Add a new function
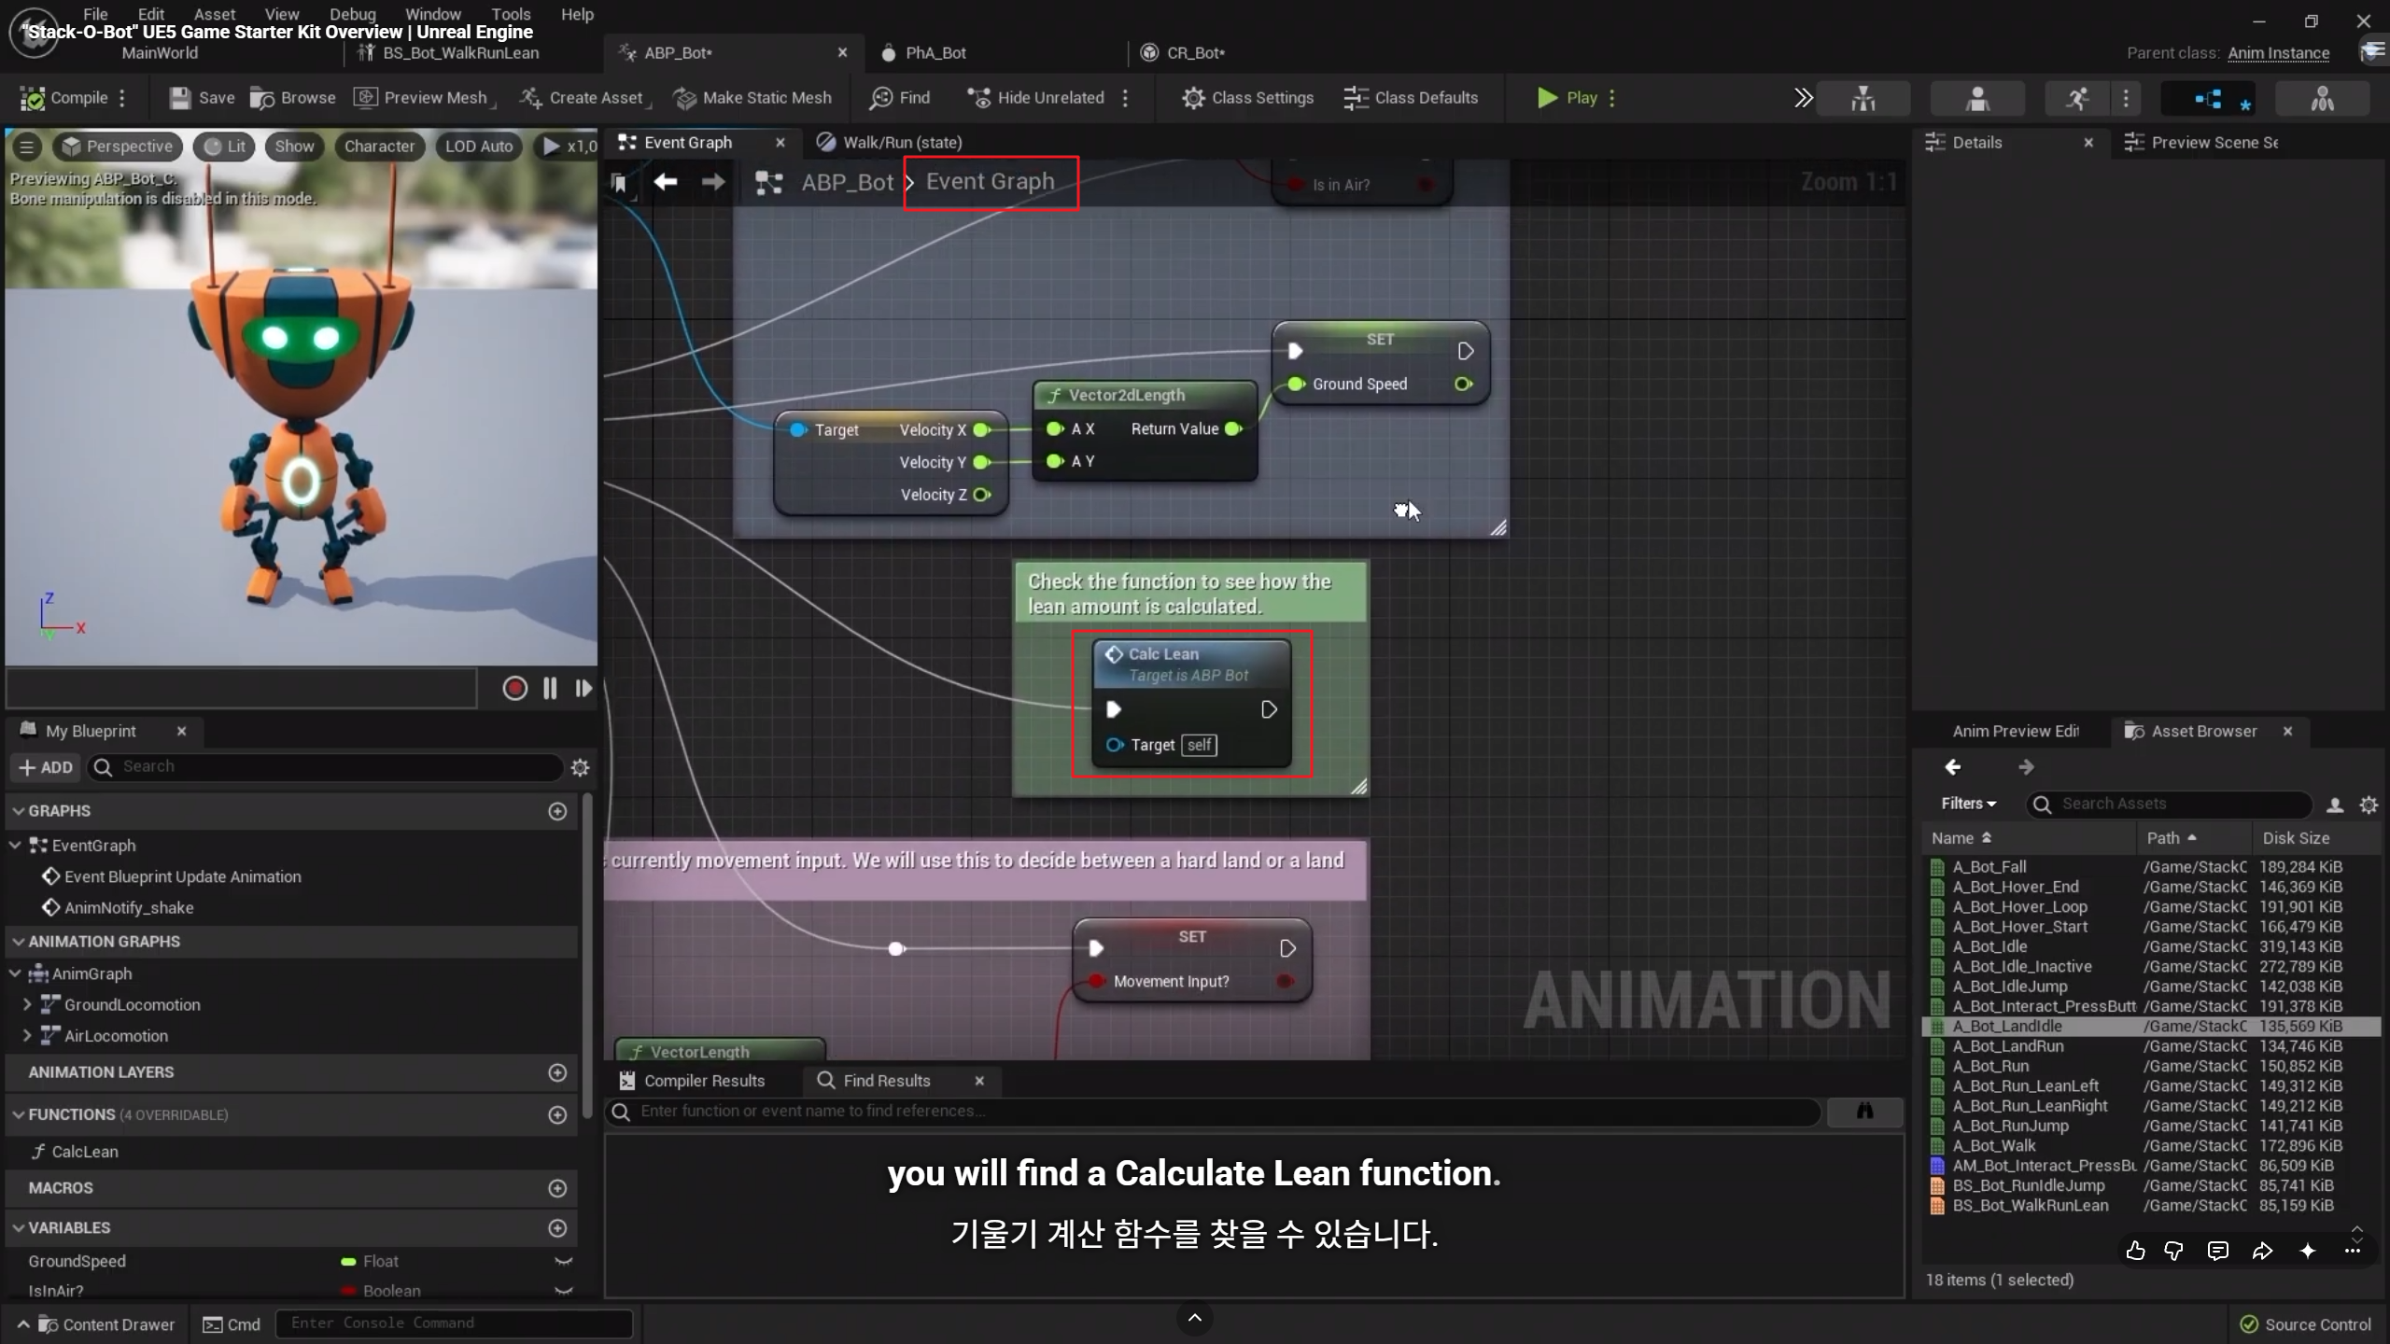 [x=557, y=1114]
